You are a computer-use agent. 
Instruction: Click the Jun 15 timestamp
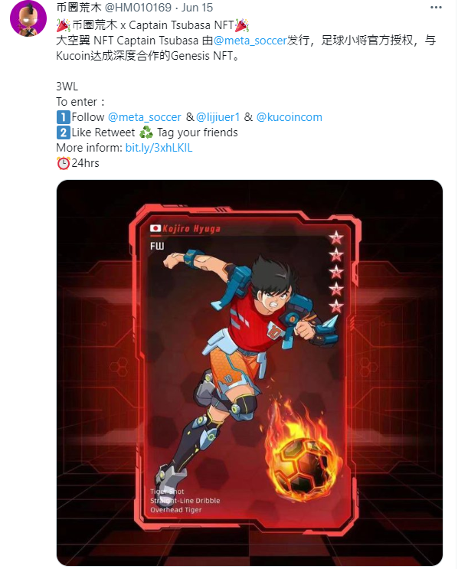197,7
